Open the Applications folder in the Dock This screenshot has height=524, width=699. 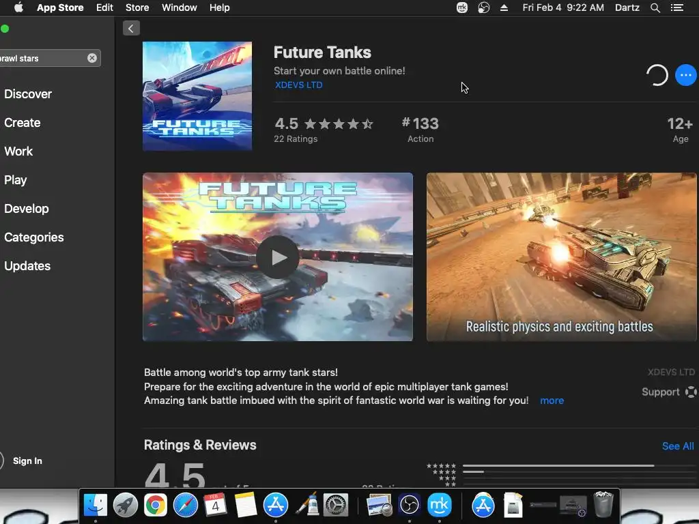[483, 506]
